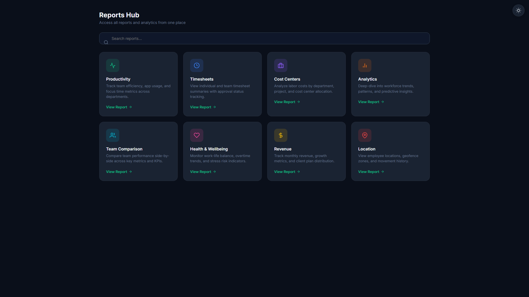Image resolution: width=529 pixels, height=297 pixels.
Task: Select the Health & Wellbeing card title
Action: pyautogui.click(x=209, y=149)
